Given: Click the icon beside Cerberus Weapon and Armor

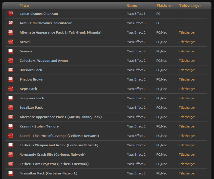Looking at the screenshot, I should point(11,145).
